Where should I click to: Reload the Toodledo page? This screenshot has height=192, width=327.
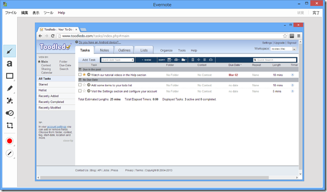53,36
